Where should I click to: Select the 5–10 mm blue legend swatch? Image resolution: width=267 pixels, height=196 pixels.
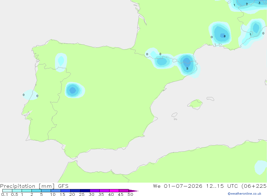(x=46, y=191)
